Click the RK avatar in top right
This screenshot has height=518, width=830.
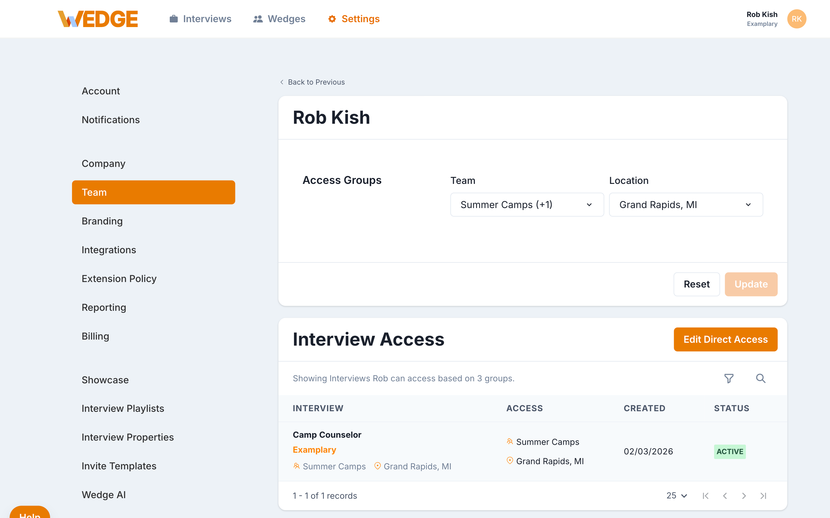(x=797, y=19)
